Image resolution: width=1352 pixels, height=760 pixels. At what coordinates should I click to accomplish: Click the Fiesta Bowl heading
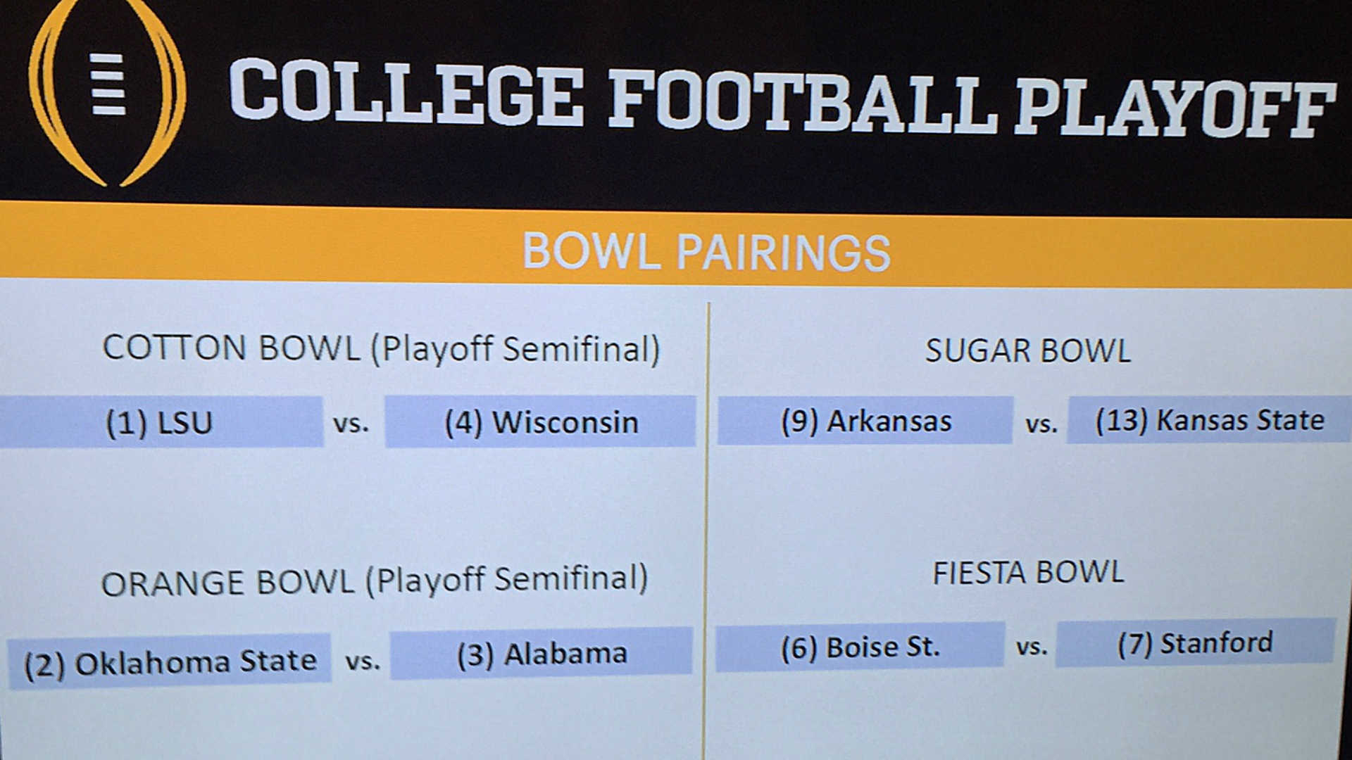pos(1027,573)
